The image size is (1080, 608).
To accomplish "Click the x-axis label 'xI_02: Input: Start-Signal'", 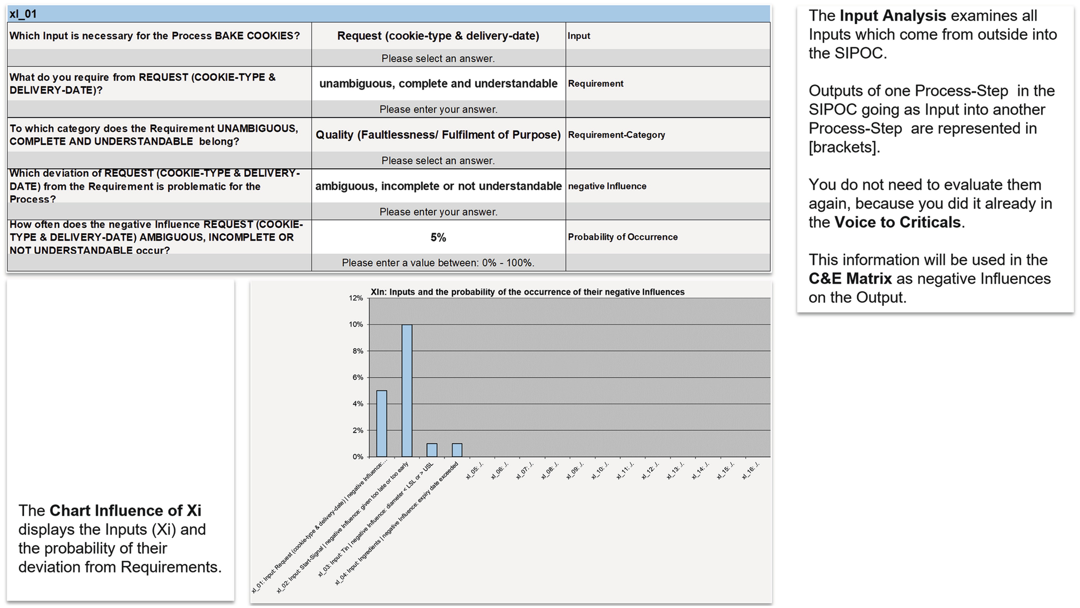I will (x=343, y=527).
